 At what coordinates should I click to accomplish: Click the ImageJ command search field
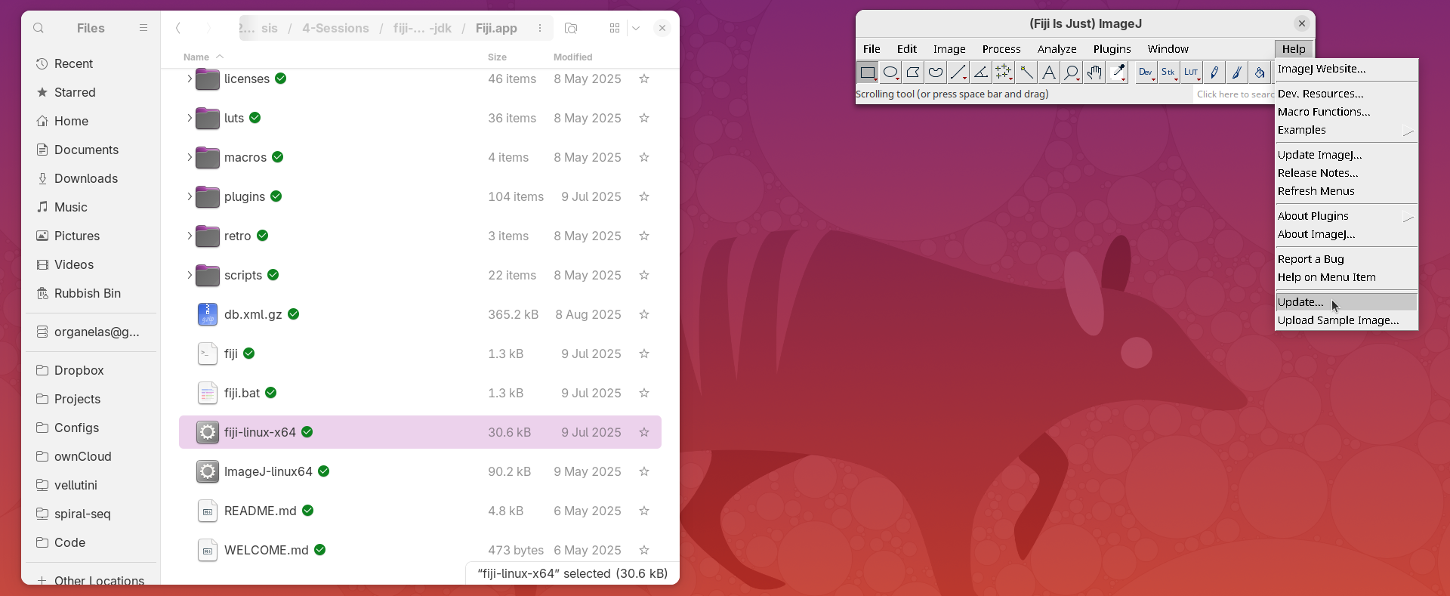click(1234, 94)
